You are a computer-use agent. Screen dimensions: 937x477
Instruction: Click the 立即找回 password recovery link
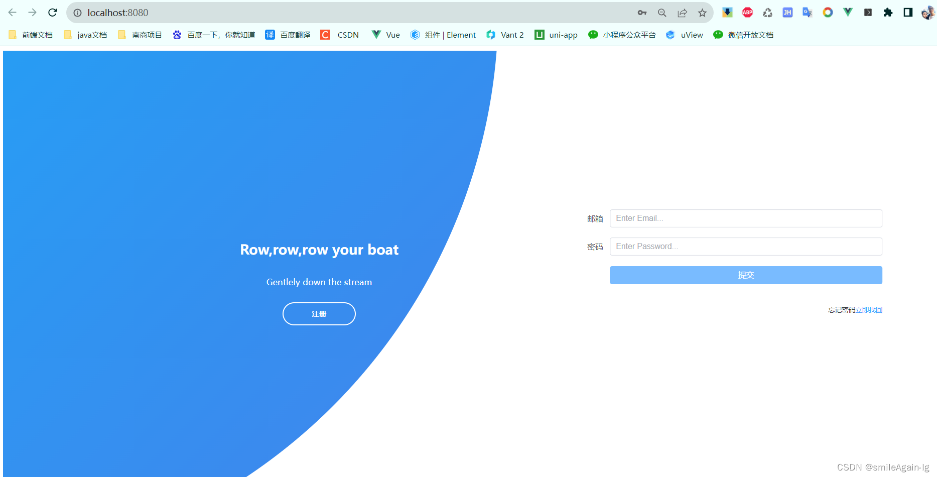(869, 310)
